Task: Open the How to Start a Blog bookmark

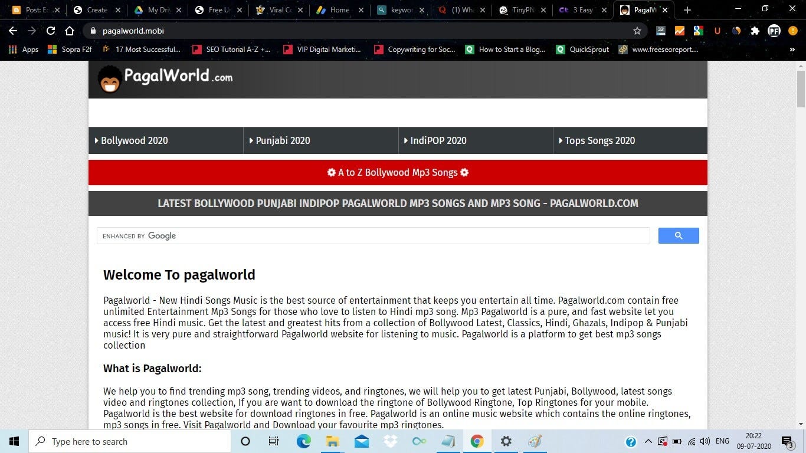Action: pos(505,50)
